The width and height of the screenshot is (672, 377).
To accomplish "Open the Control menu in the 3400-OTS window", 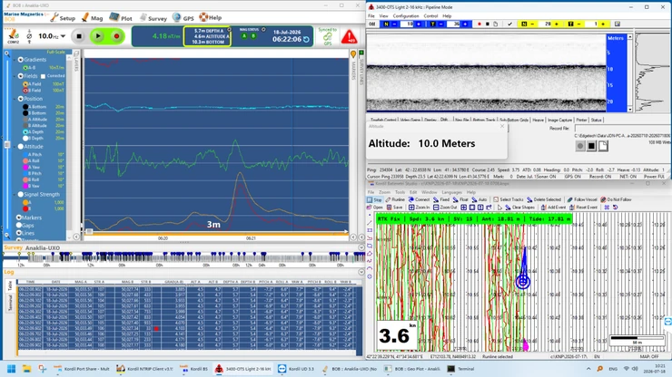I will (430, 15).
